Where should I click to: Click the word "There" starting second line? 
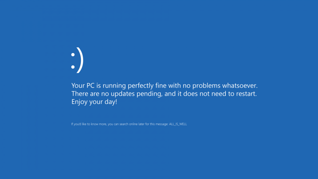coord(79,94)
